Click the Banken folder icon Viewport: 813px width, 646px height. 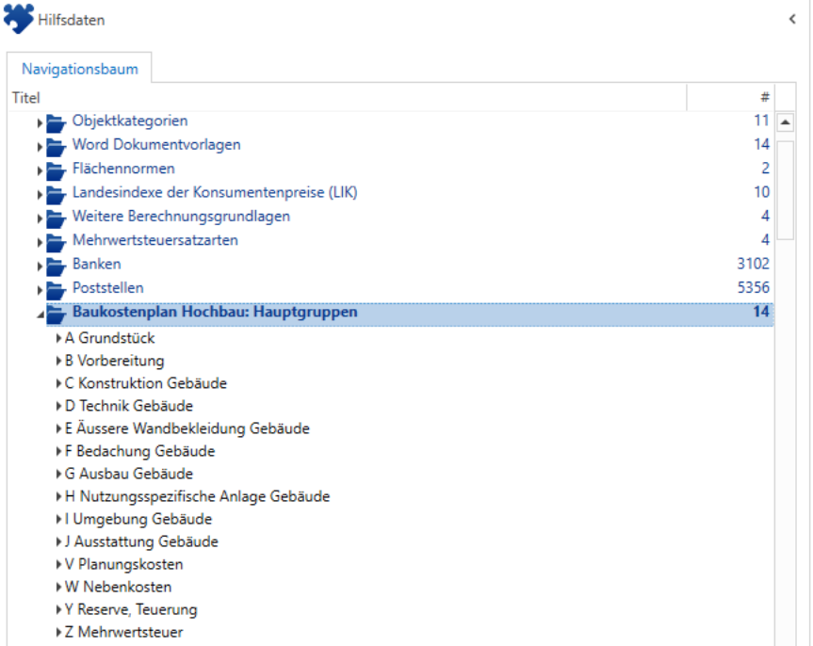click(56, 266)
